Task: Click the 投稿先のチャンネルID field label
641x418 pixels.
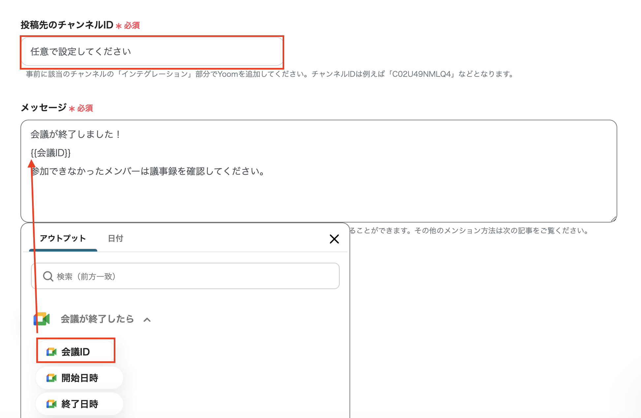Action: pyautogui.click(x=67, y=25)
